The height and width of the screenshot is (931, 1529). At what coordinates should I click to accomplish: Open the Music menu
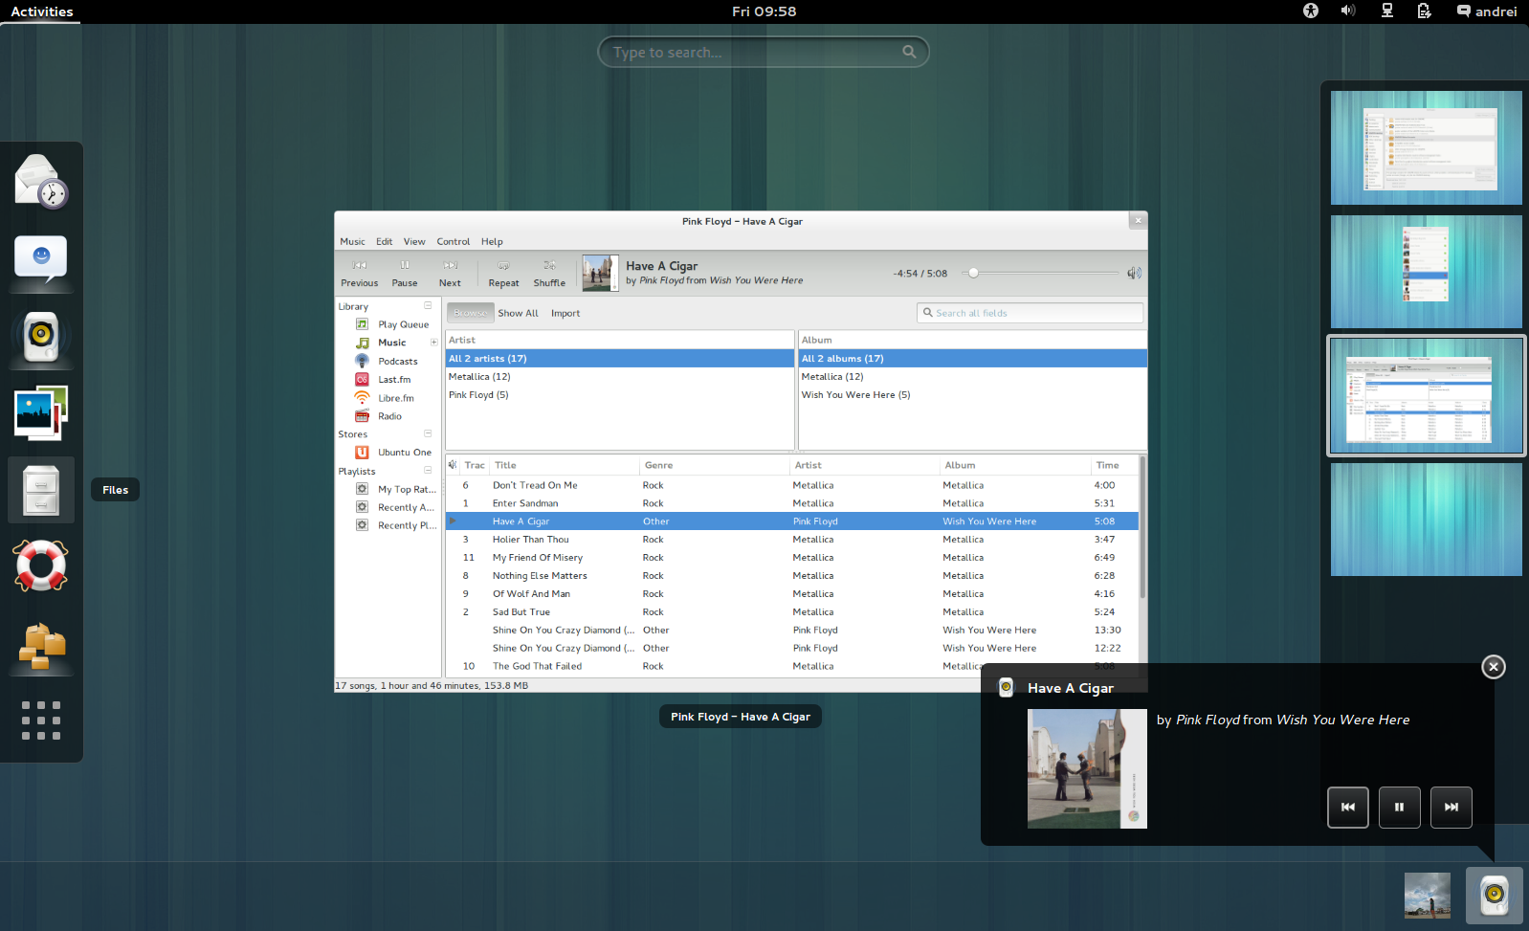(x=352, y=242)
